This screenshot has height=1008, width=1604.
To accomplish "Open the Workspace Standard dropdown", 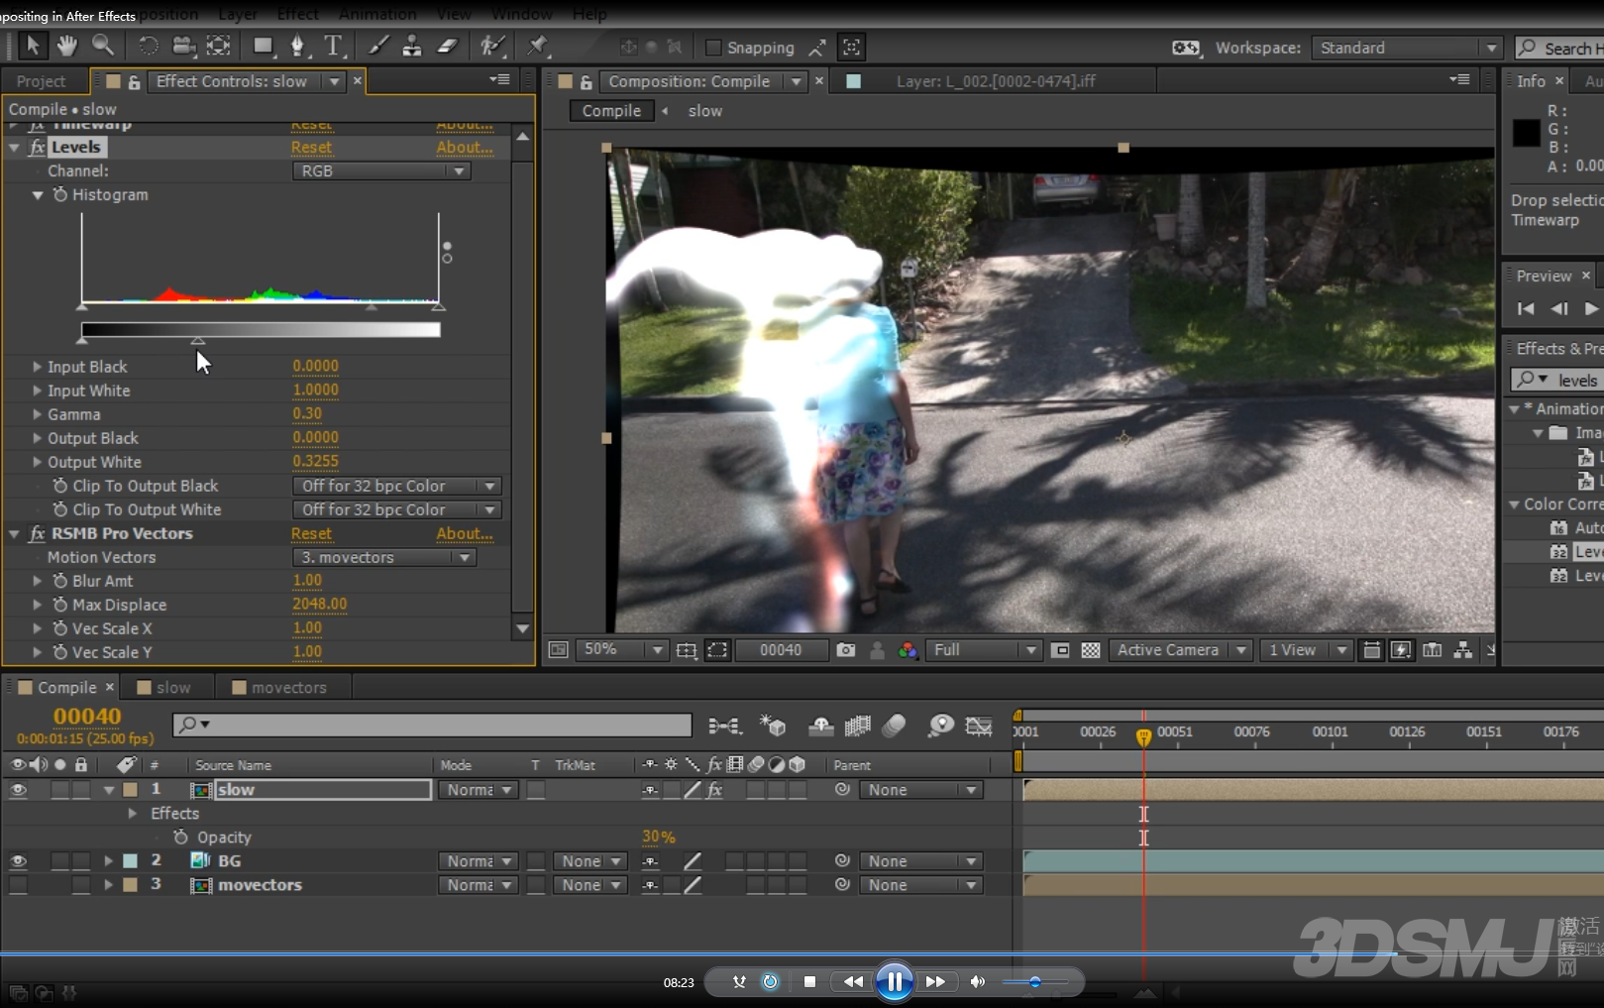I will 1407,48.
